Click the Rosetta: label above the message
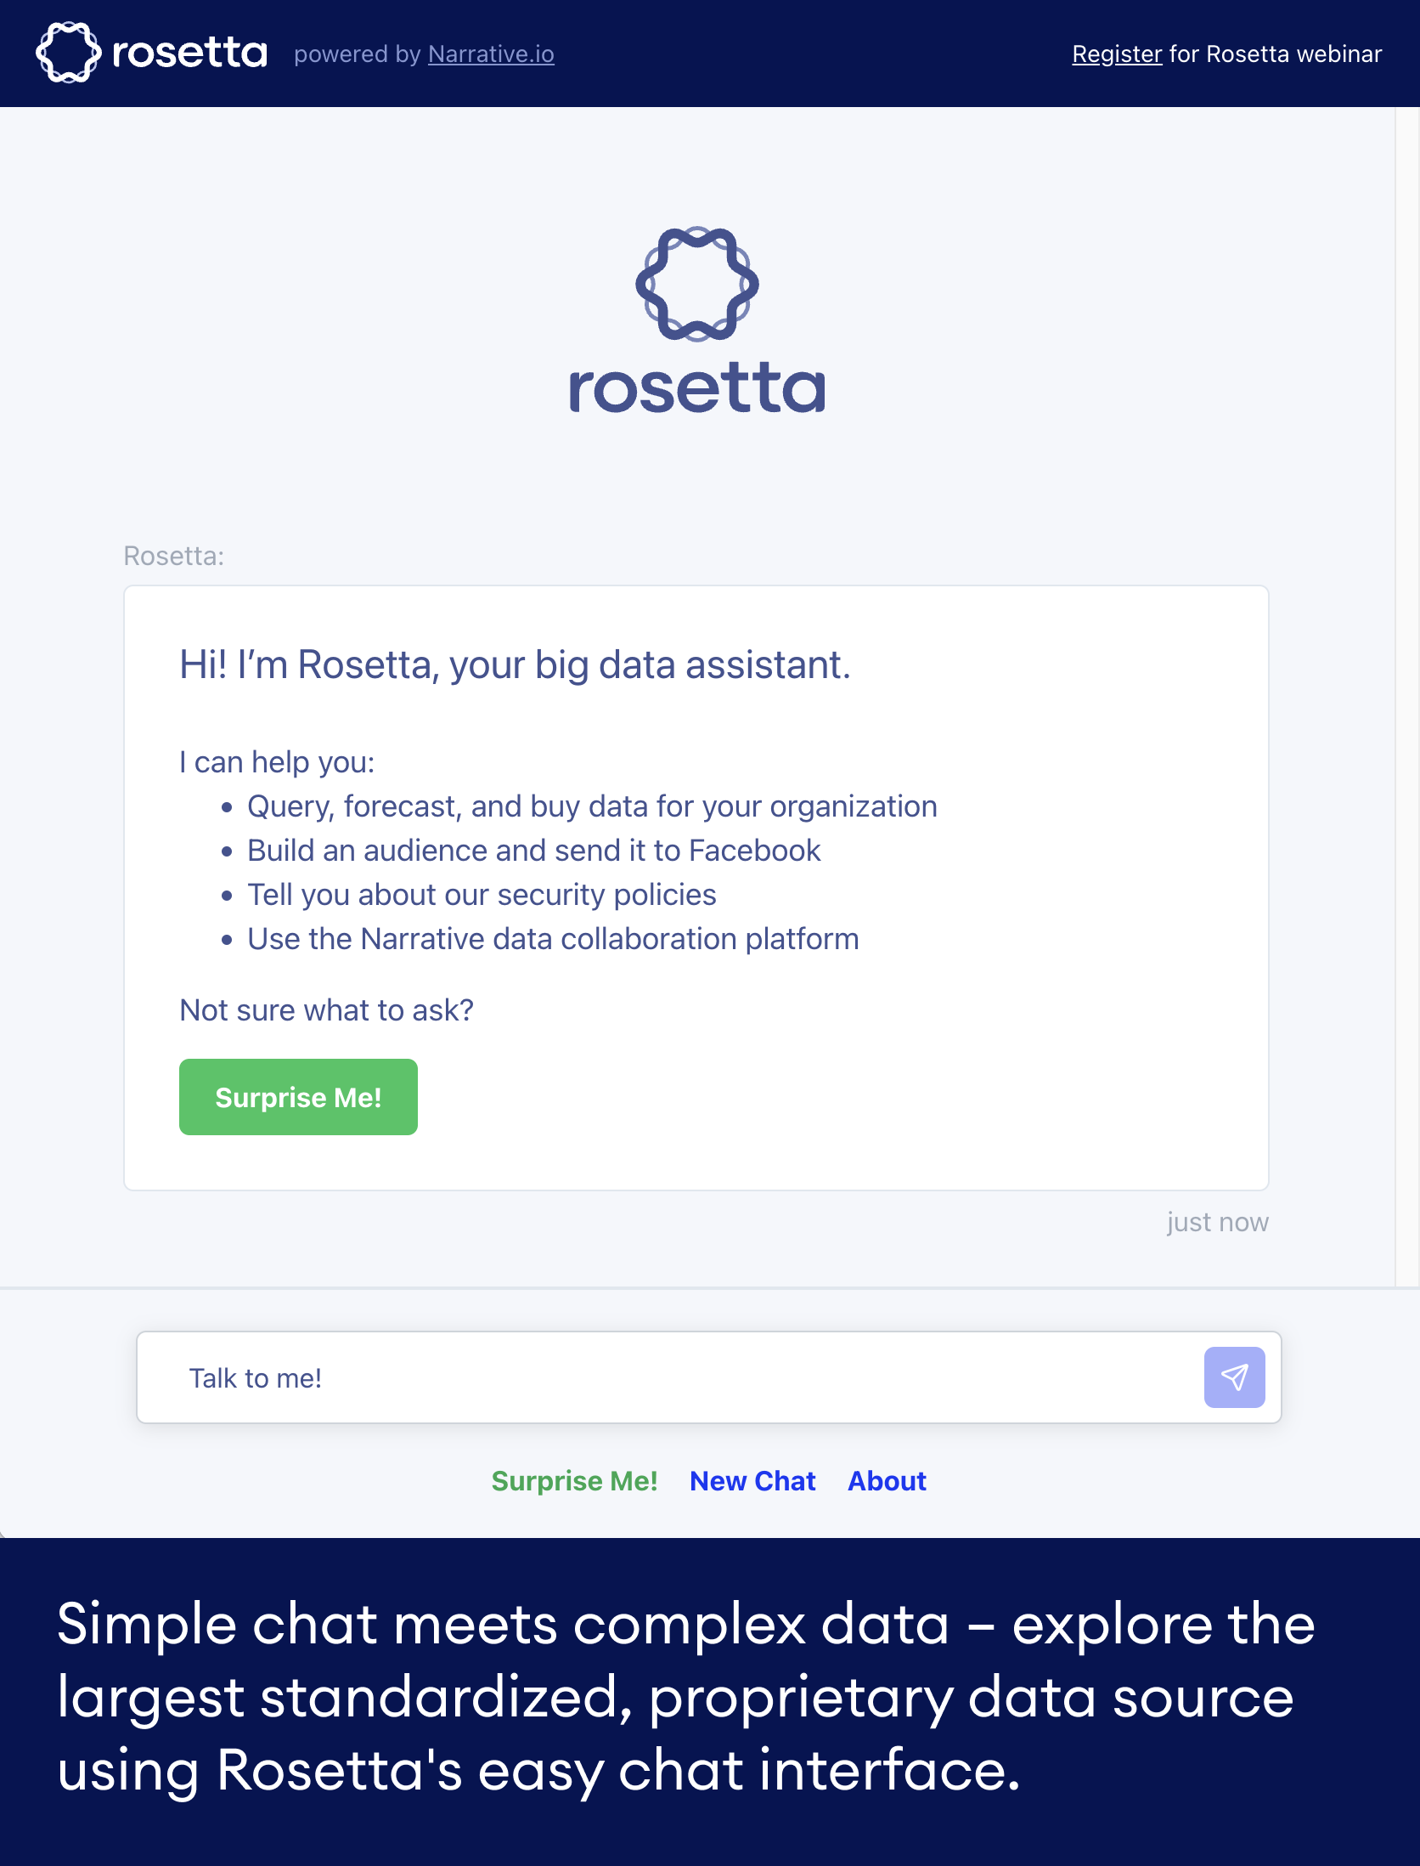The height and width of the screenshot is (1866, 1420). click(x=172, y=555)
